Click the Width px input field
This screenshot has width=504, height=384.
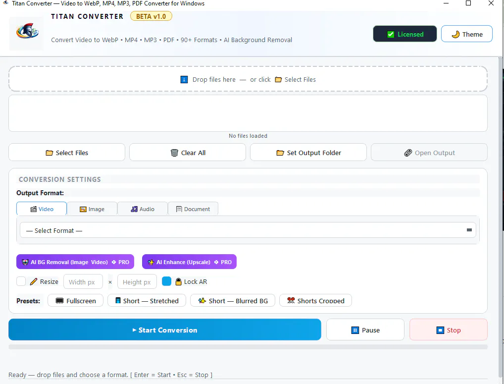(83, 282)
